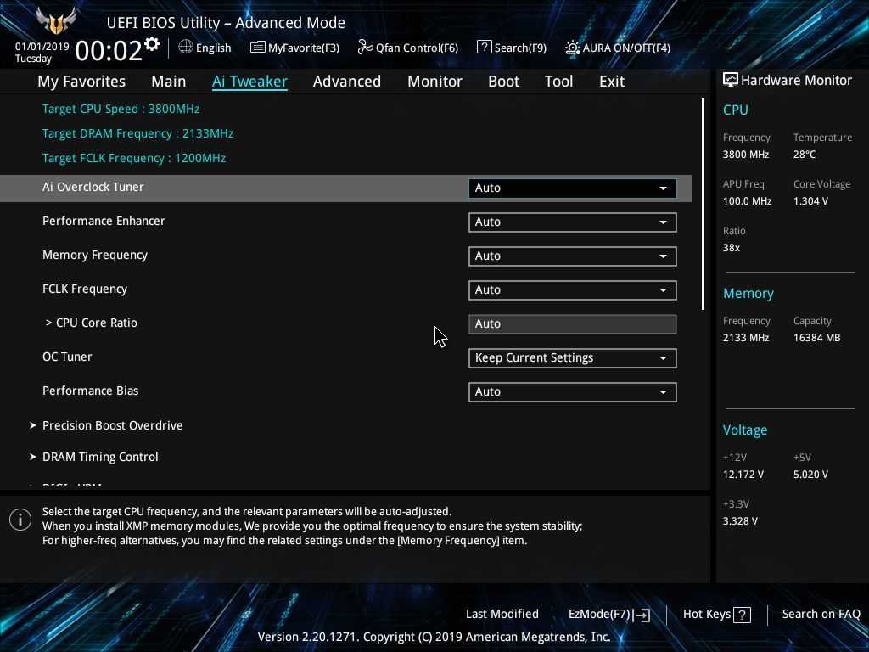Click Search on FAQ link
This screenshot has width=869, height=652.
(821, 614)
